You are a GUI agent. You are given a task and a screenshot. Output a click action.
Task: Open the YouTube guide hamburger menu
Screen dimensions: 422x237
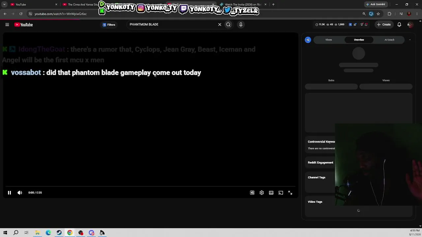pos(7,25)
